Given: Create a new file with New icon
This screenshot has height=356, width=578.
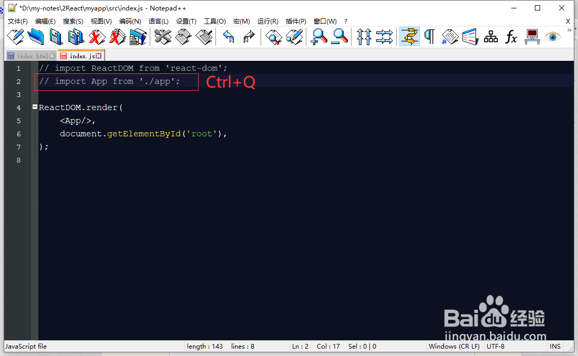Looking at the screenshot, I should 15,37.
